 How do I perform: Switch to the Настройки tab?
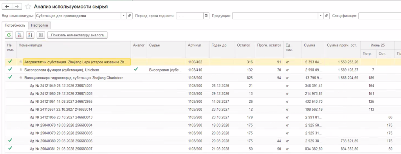(x=40, y=25)
